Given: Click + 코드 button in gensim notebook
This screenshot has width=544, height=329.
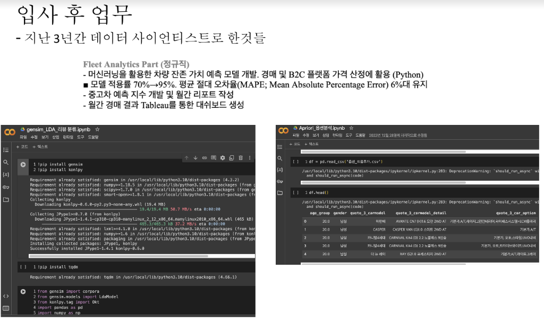Looking at the screenshot, I should [22, 146].
